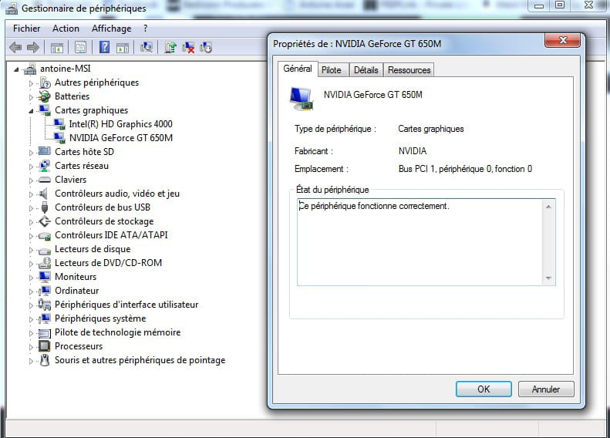Expand the Batteries node
This screenshot has width=610, height=438.
point(31,97)
